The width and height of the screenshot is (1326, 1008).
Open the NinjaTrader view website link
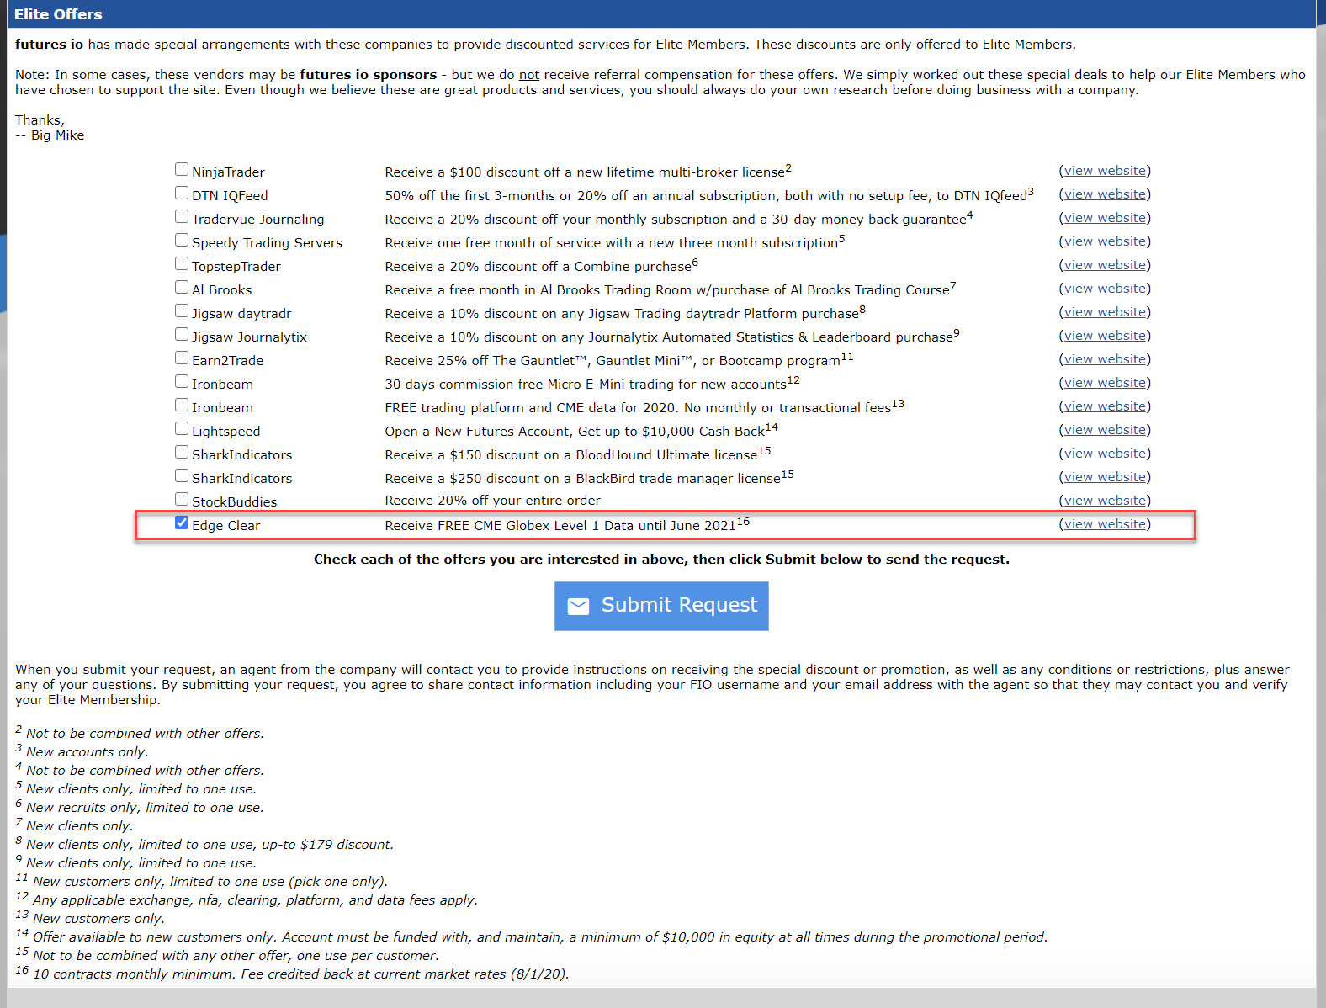tap(1105, 171)
